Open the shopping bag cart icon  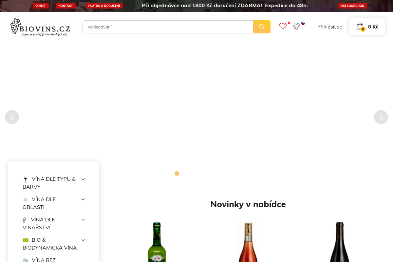click(360, 26)
